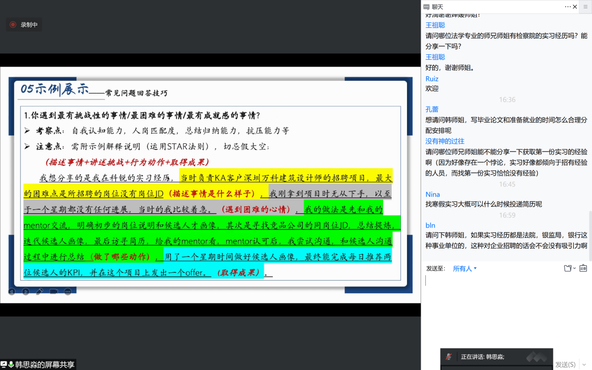Click the camera icon in the slide toolbar
This screenshot has height=370, width=592.
point(53,292)
